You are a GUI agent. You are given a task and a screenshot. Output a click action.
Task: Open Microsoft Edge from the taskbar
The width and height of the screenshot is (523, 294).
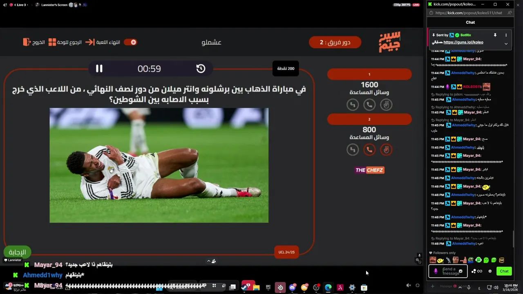(x=328, y=287)
